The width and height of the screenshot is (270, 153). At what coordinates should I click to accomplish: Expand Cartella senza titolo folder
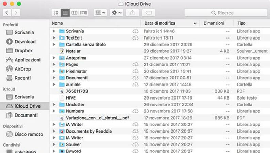(x=54, y=44)
